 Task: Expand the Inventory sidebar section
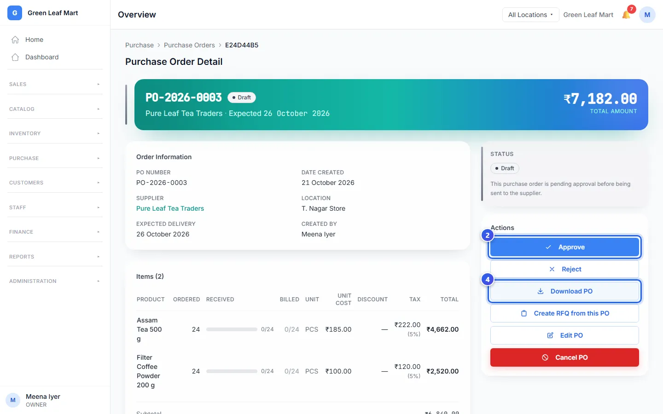point(55,133)
